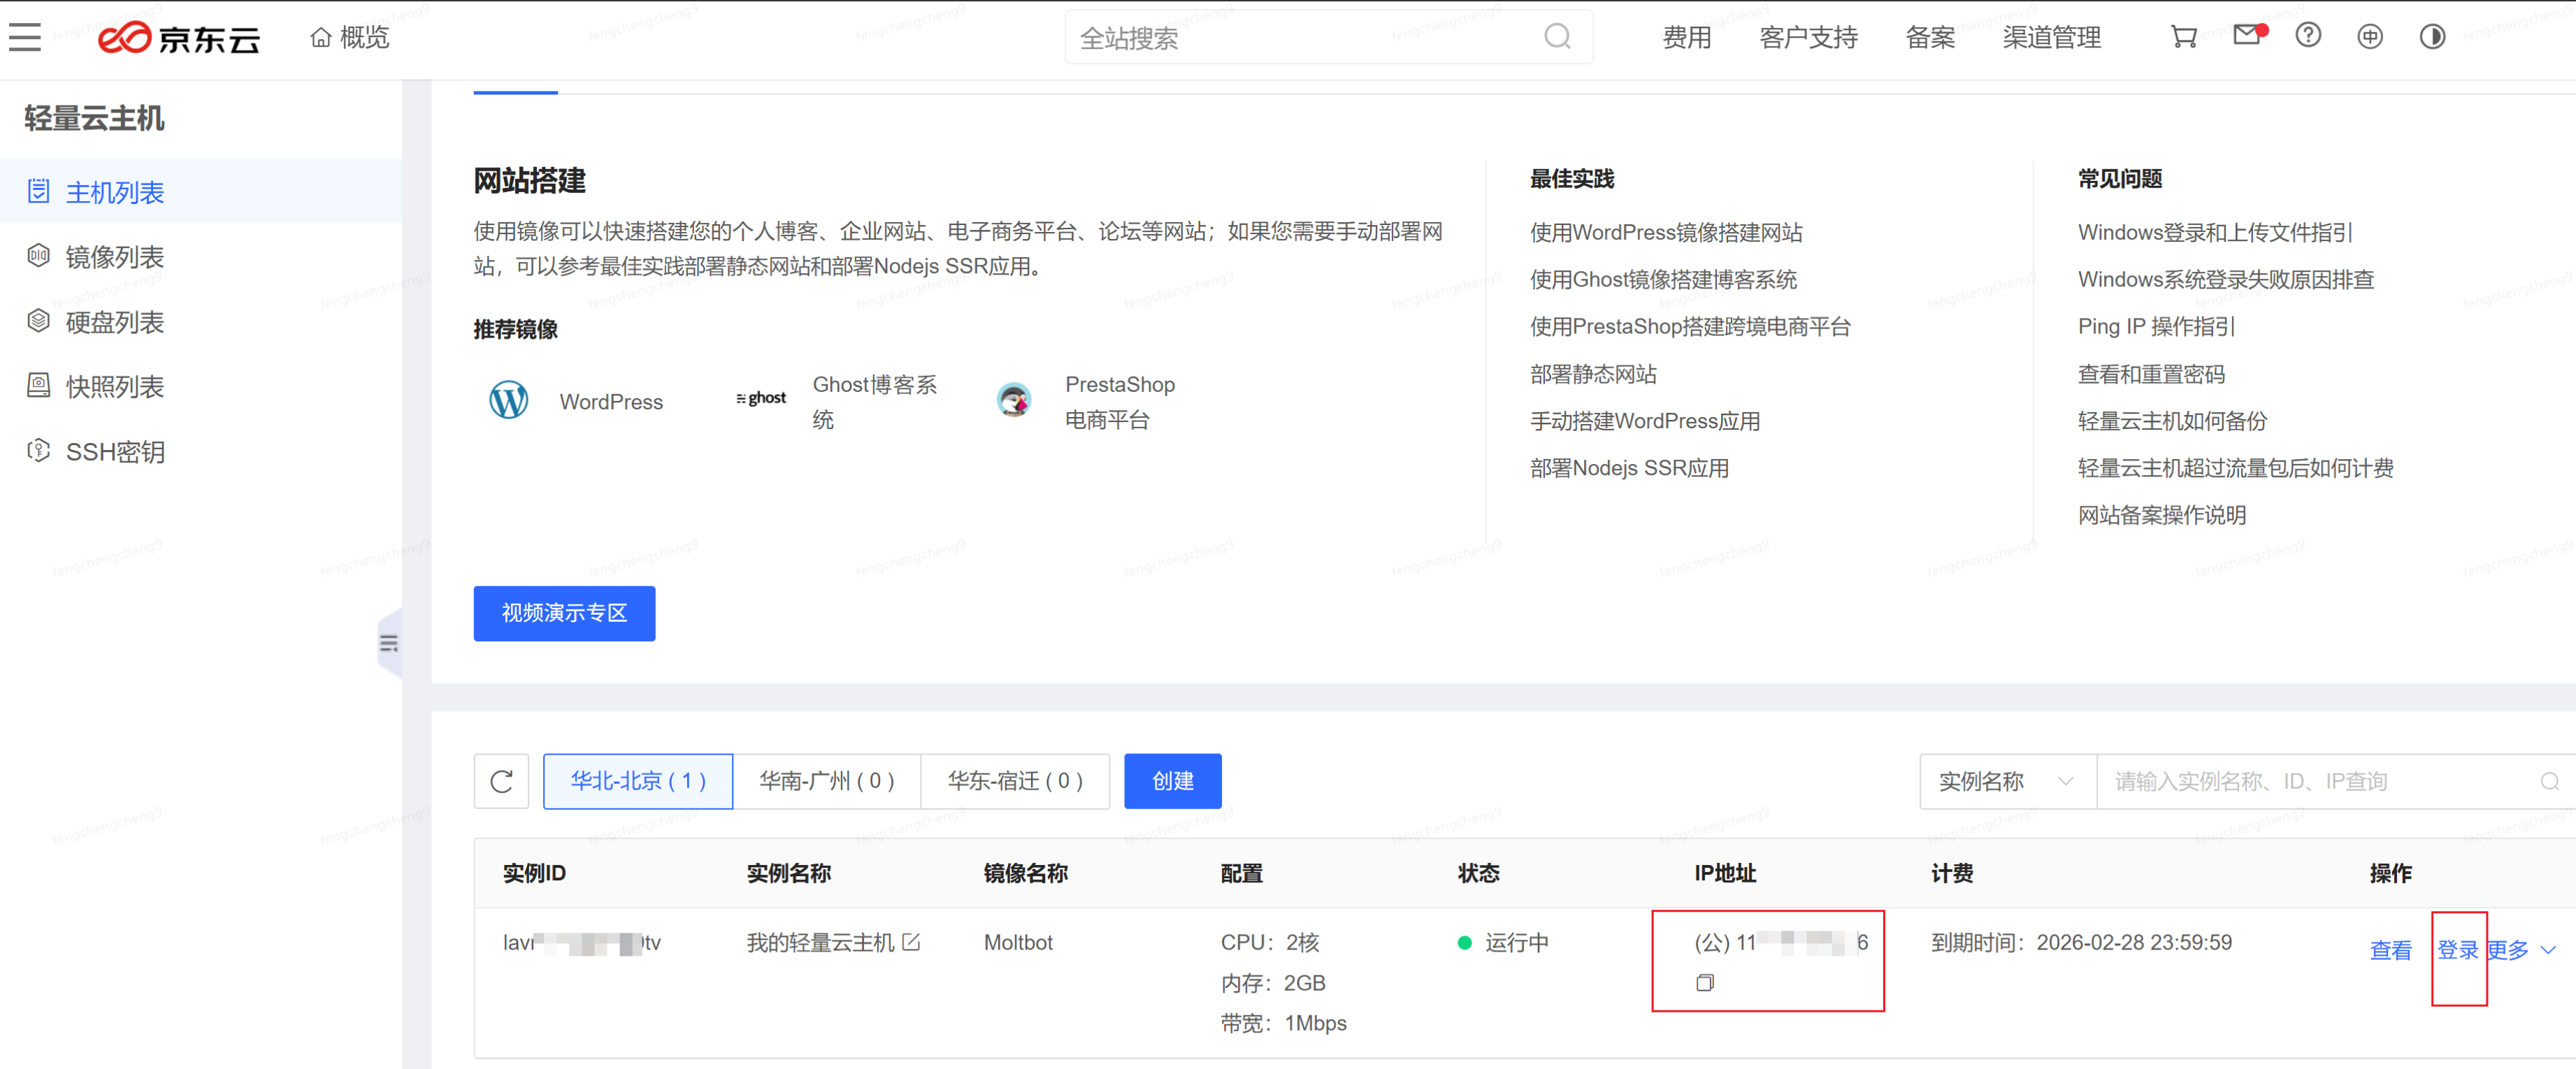The height and width of the screenshot is (1069, 2576).
Task: Click the help question mark icon
Action: pos(2308,36)
